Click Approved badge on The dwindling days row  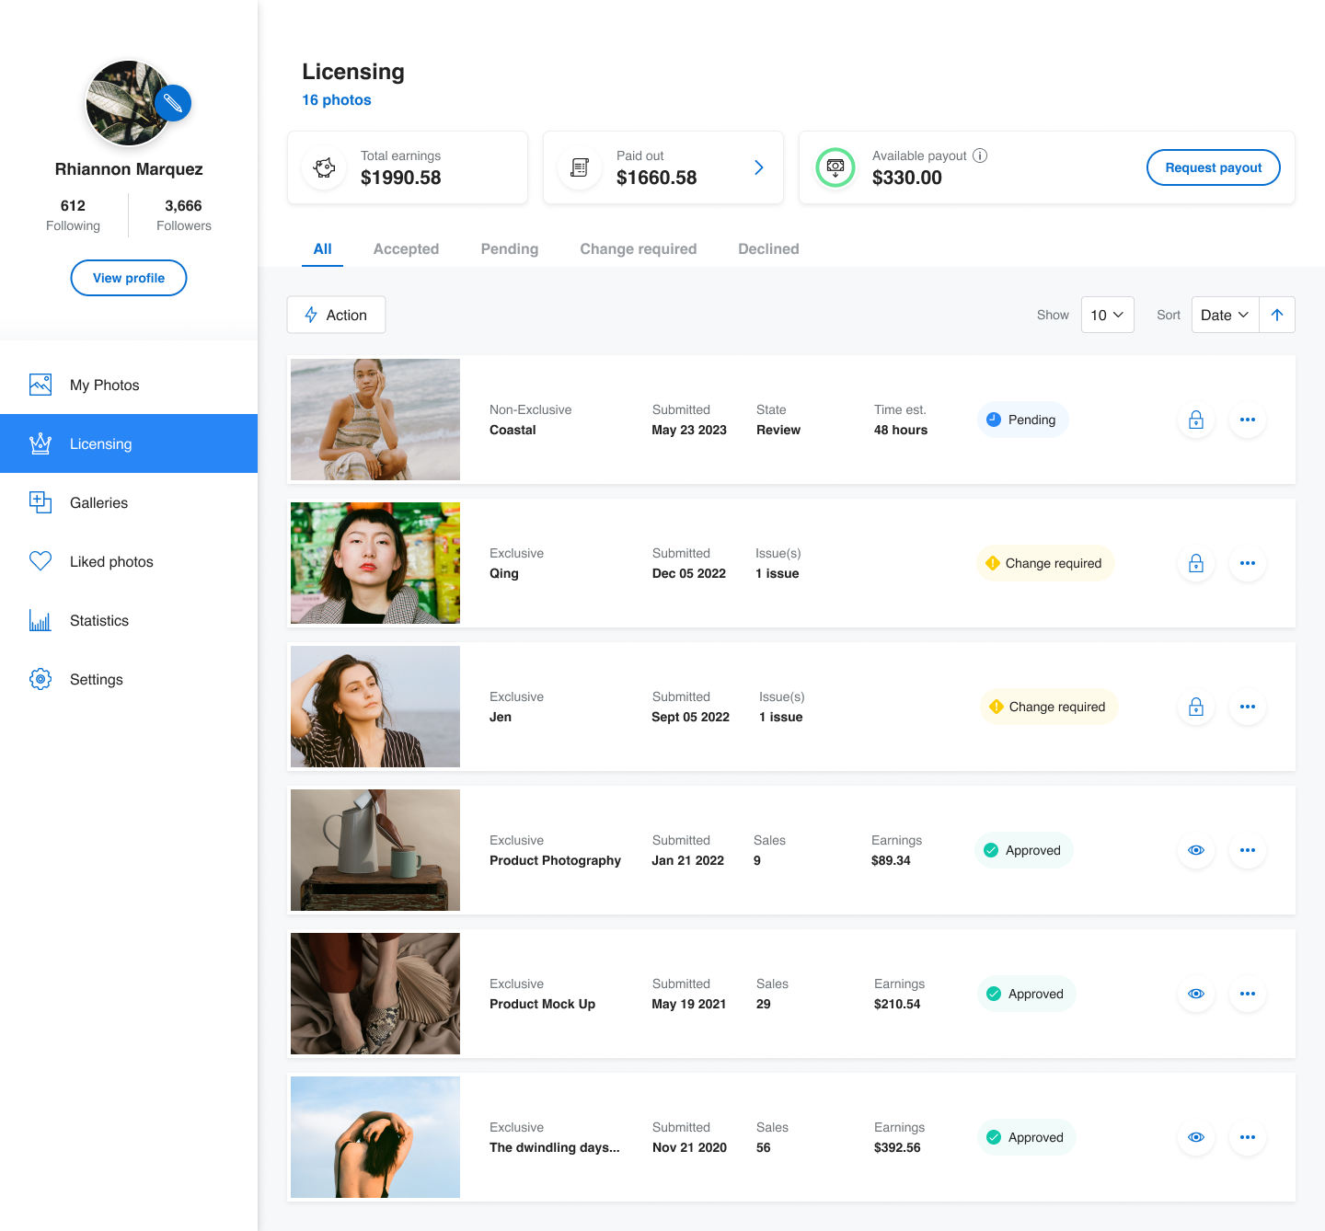point(1026,1137)
